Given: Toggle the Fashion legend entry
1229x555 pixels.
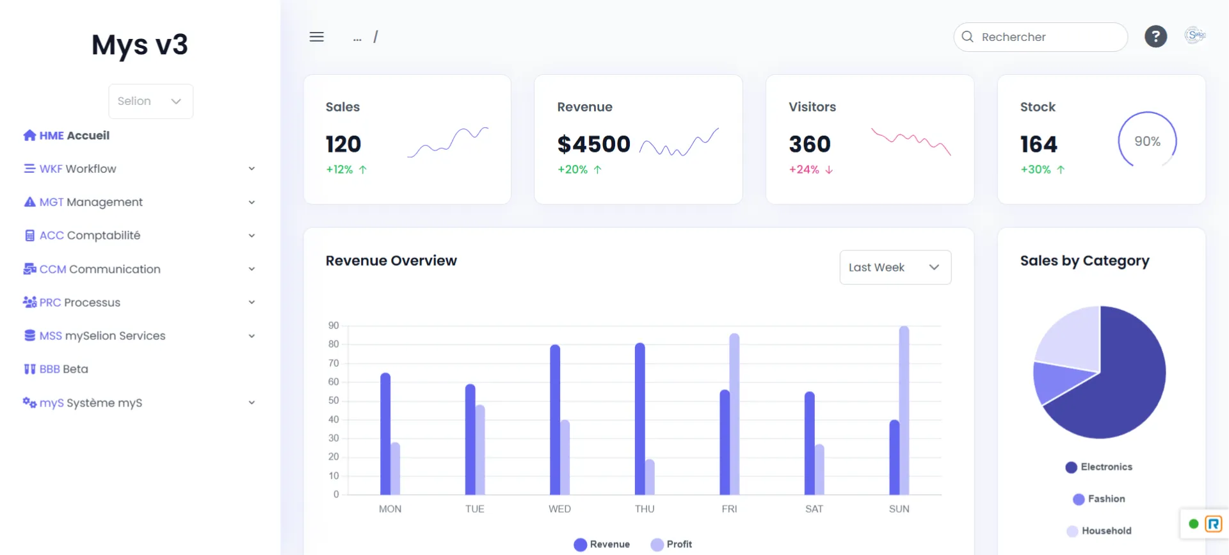Looking at the screenshot, I should pyautogui.click(x=1098, y=499).
